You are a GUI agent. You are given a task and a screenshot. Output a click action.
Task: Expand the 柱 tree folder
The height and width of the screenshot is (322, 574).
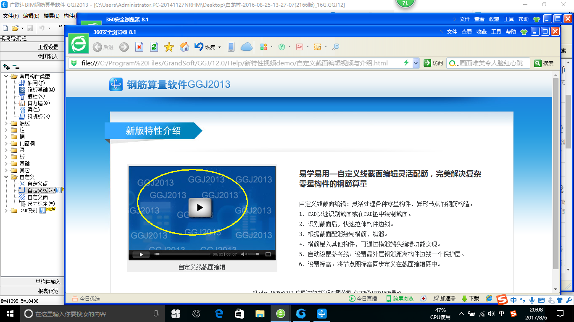pos(6,130)
